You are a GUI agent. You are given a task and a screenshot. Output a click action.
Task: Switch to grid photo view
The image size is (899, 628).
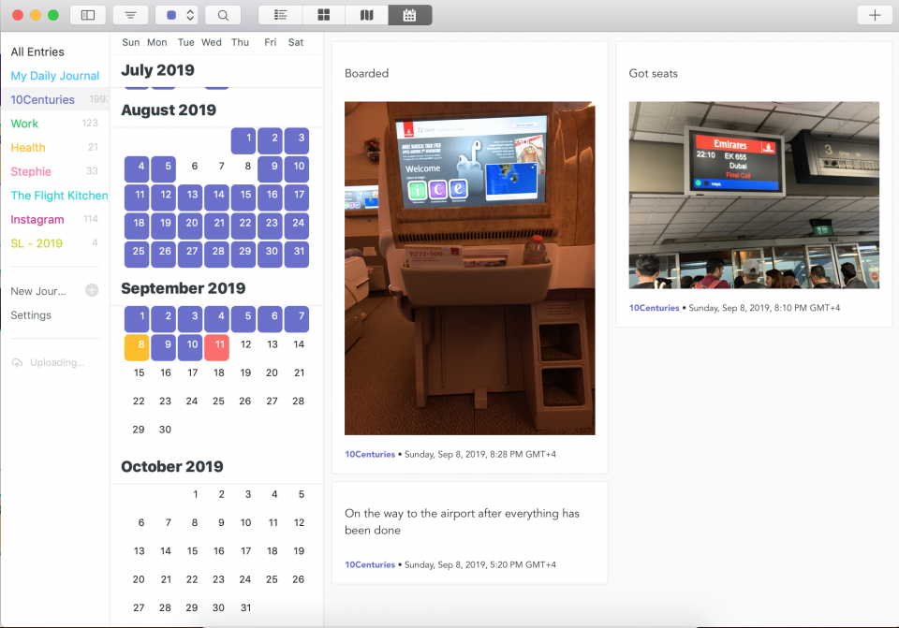click(323, 15)
